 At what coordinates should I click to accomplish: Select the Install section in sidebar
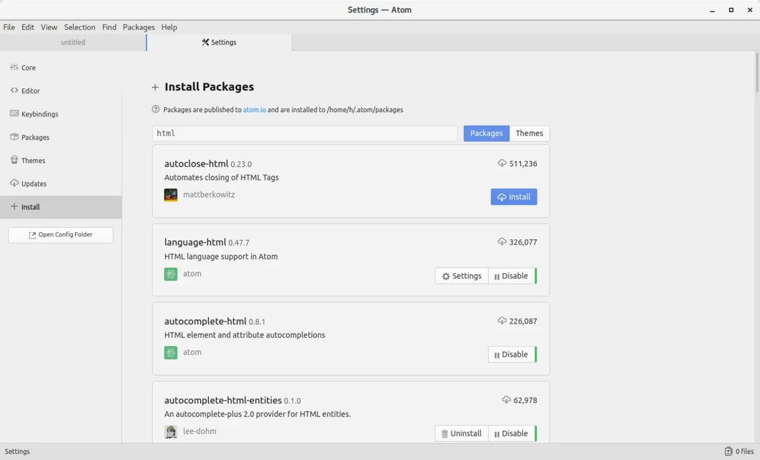pos(61,207)
